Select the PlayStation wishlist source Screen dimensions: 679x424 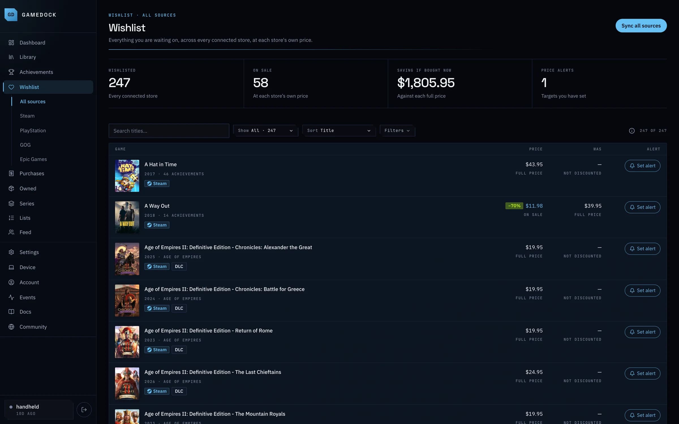(33, 131)
